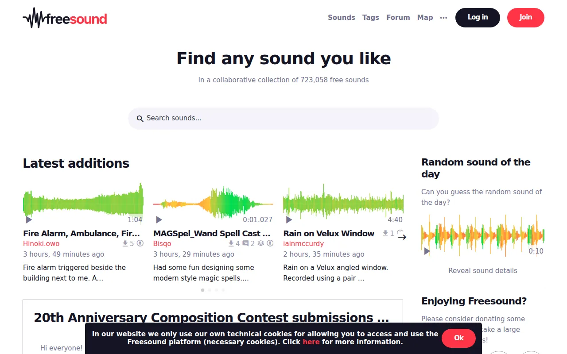Open the 20th Anniversary Composition Contest post

pos(212,318)
